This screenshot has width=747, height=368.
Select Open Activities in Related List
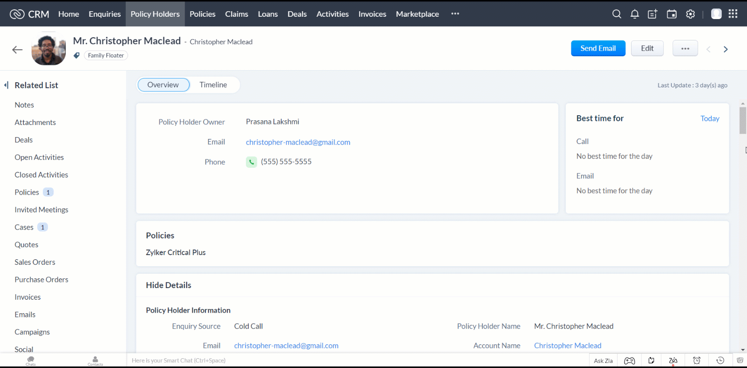[39, 158]
